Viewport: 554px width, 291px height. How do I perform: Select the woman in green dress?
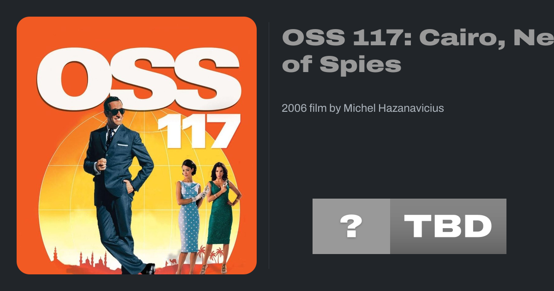point(220,212)
